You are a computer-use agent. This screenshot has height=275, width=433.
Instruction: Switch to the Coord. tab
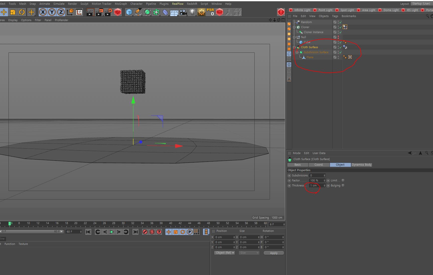click(319, 165)
